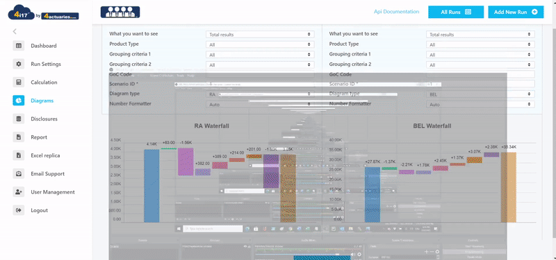
Task: Click the '40.00K' axis label in BEL chart
Action: click(x=336, y=140)
